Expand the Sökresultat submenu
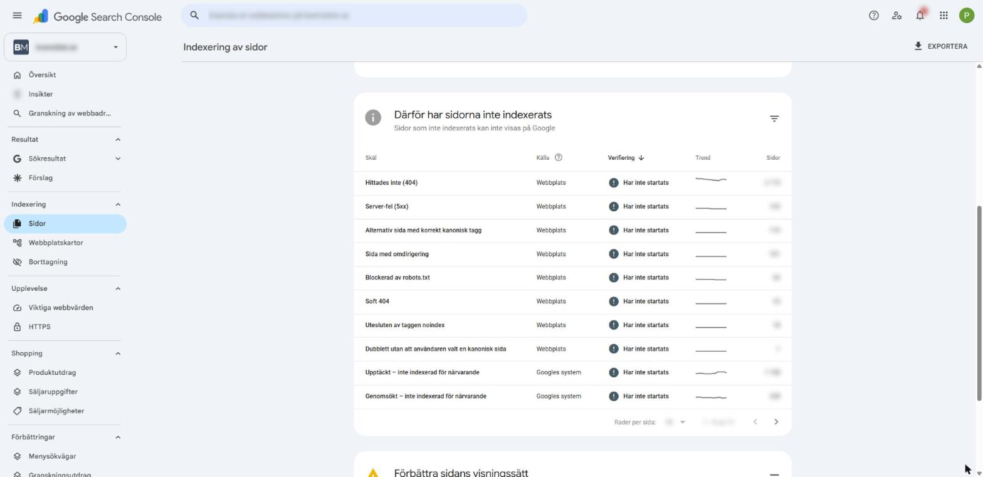Viewport: 983px width, 477px height. [x=118, y=159]
